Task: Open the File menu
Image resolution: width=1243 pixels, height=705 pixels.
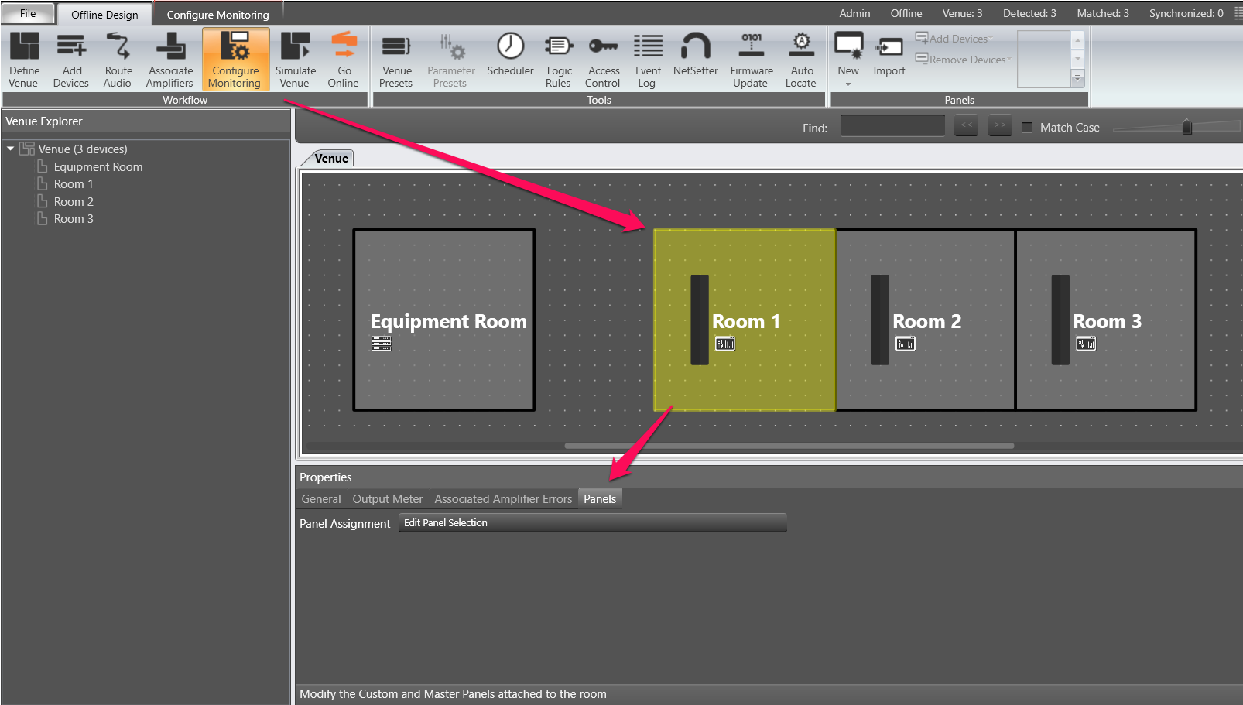Action: point(28,13)
